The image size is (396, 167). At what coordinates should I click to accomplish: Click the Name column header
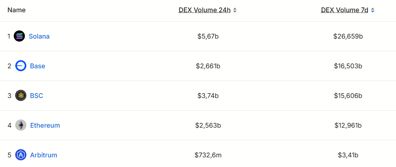pos(17,10)
